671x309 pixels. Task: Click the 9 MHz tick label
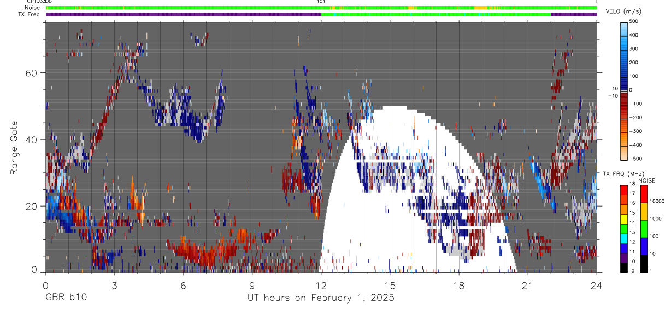click(x=633, y=271)
